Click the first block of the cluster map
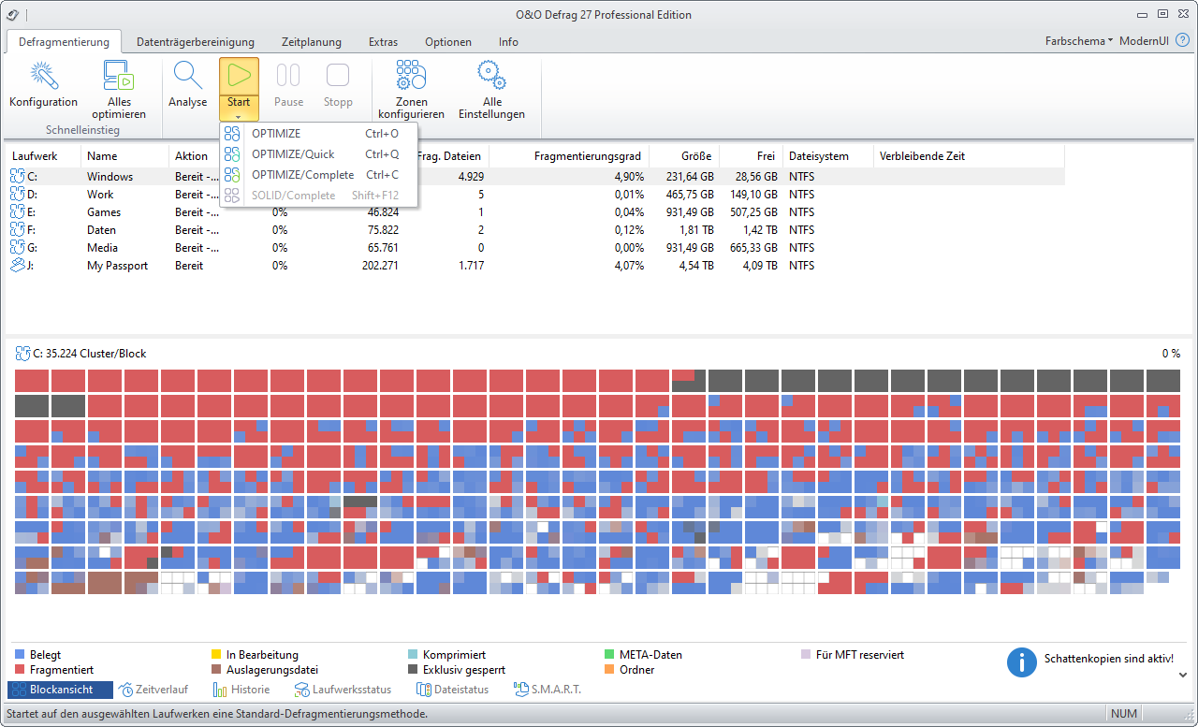The height and width of the screenshot is (727, 1198). click(32, 381)
